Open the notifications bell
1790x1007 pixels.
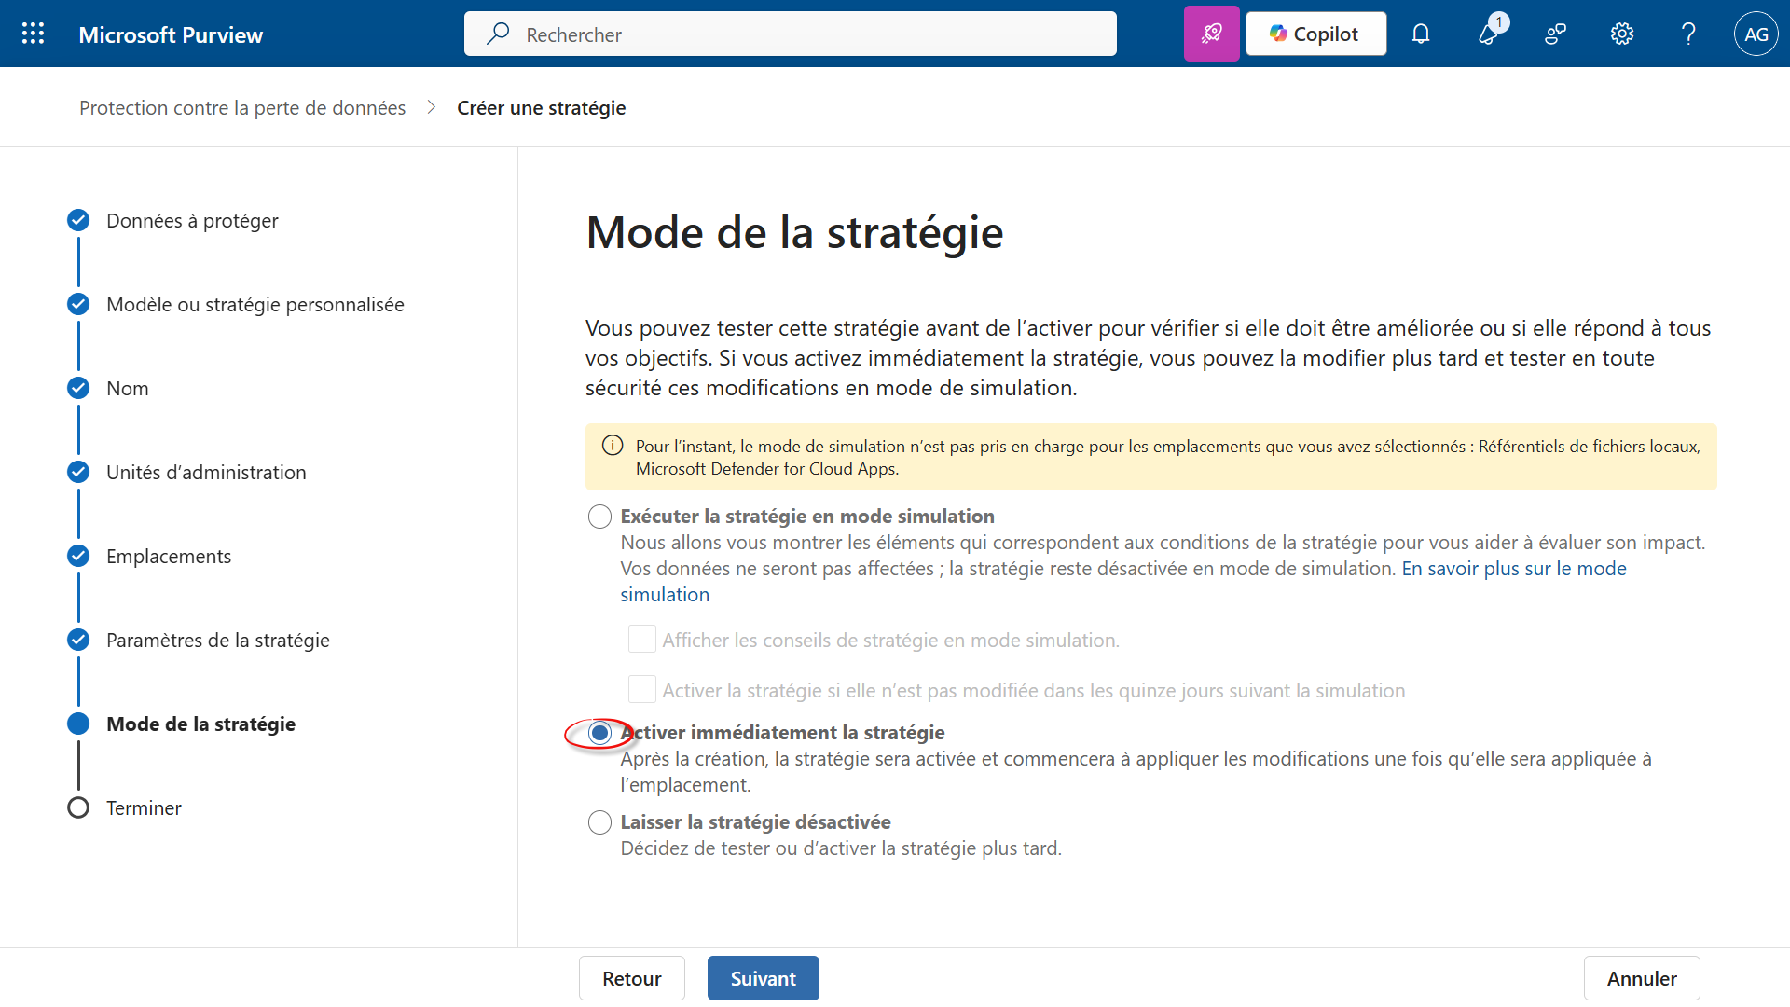click(1420, 34)
